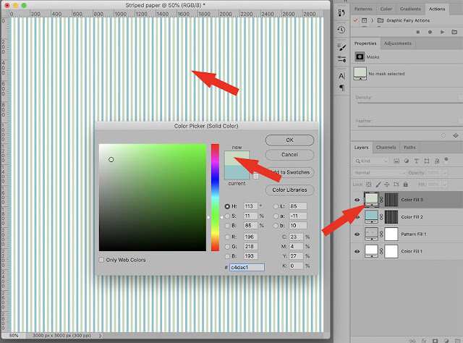Screen dimensions: 463x343
Task: Open the History panel icon
Action: click(341, 30)
